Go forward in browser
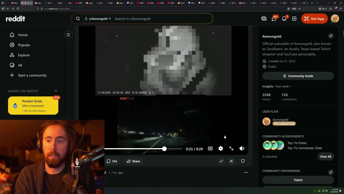This screenshot has height=194, width=344. tap(13, 9)
